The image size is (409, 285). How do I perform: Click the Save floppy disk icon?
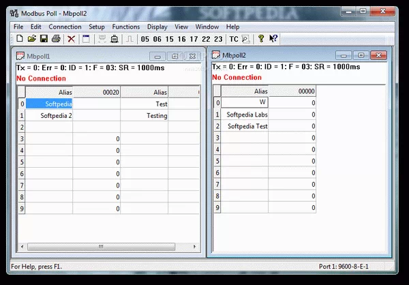[44, 39]
